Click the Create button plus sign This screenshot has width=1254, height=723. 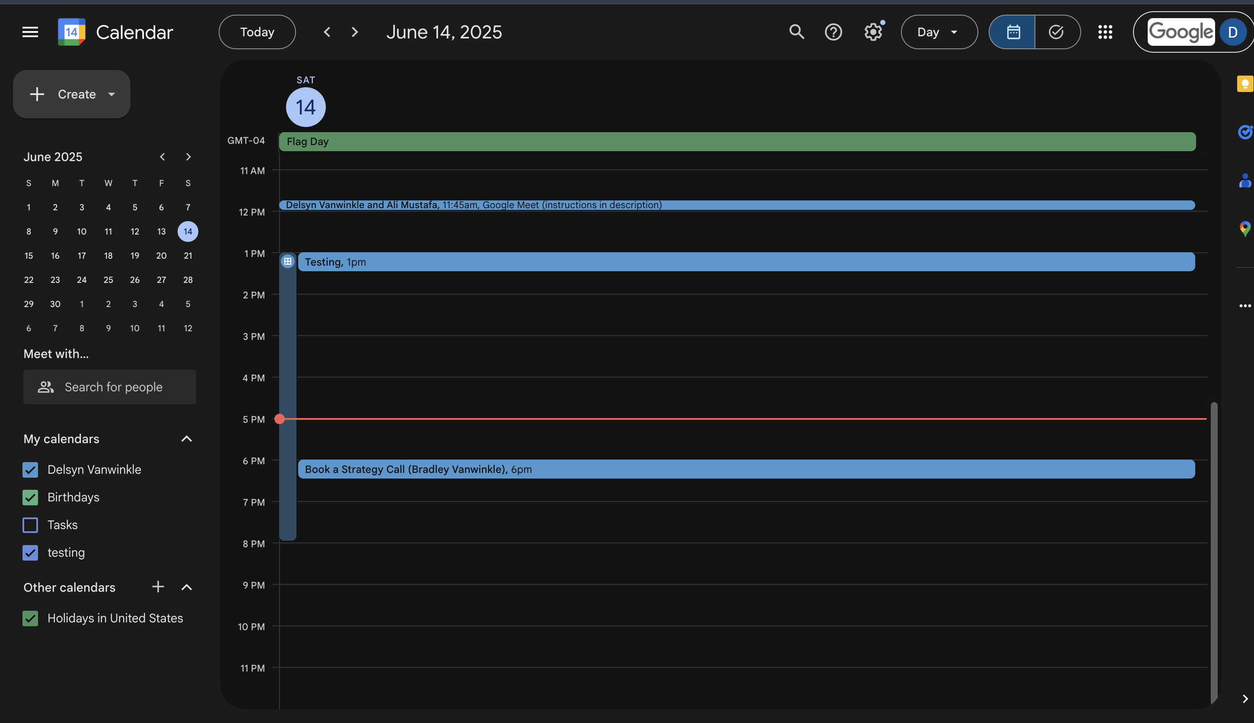[37, 94]
